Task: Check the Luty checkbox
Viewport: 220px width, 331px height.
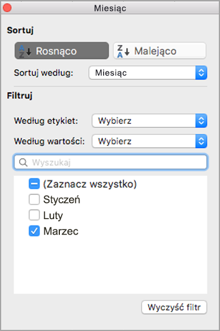Action: [34, 215]
